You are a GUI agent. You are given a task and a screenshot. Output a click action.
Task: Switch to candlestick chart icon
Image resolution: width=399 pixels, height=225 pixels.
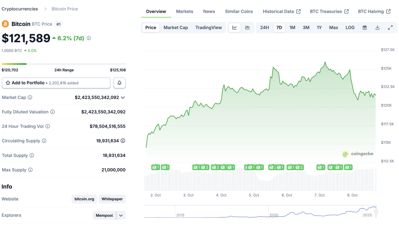click(x=247, y=28)
